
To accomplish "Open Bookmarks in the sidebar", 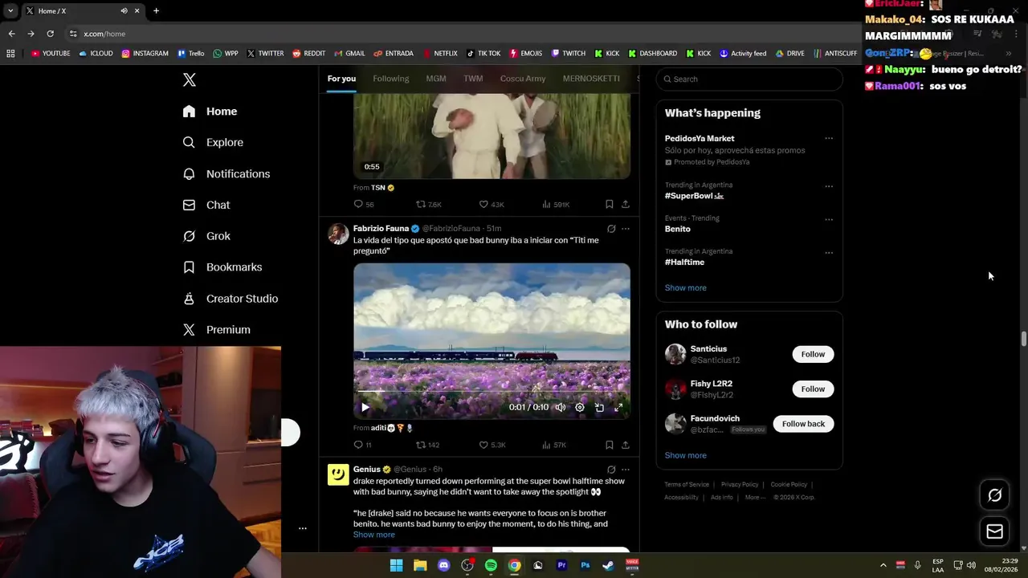I will pos(222,267).
